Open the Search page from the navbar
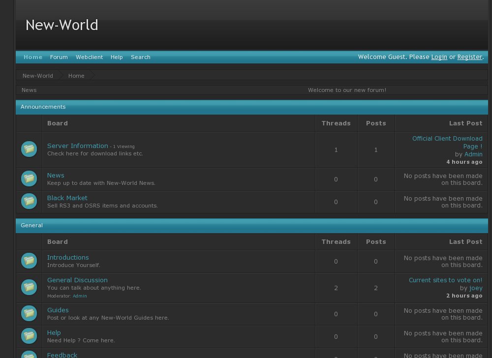The image size is (492, 358). tap(140, 57)
